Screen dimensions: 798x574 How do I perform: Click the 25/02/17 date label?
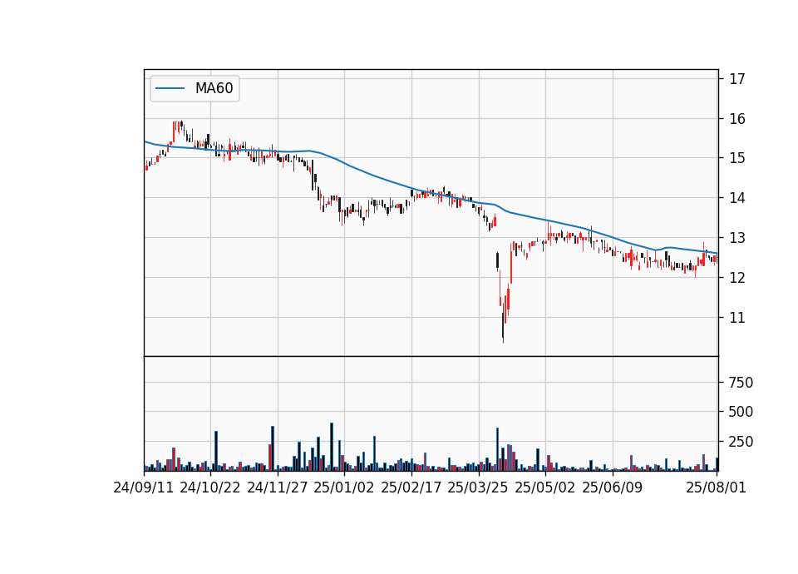coord(411,487)
